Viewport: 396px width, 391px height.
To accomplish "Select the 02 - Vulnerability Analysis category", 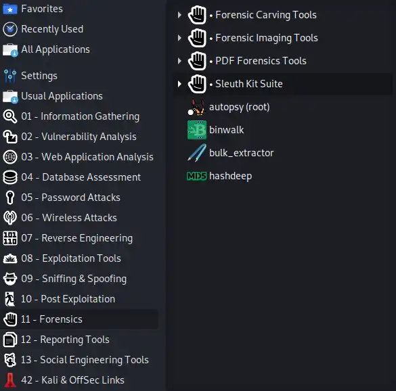I will (x=79, y=137).
